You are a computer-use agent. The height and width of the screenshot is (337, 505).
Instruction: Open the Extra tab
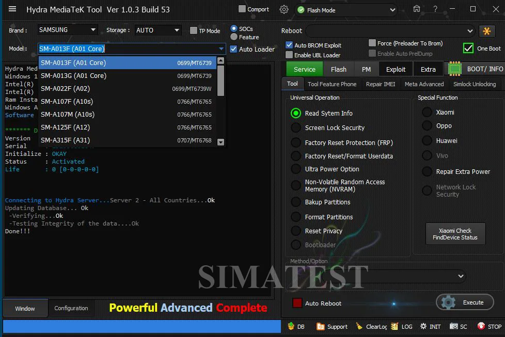pyautogui.click(x=428, y=69)
